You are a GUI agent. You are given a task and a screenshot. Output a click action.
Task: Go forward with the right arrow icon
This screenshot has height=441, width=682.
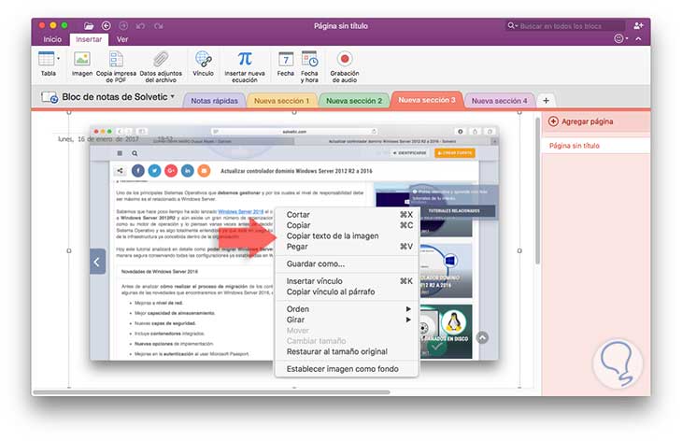pos(123,26)
